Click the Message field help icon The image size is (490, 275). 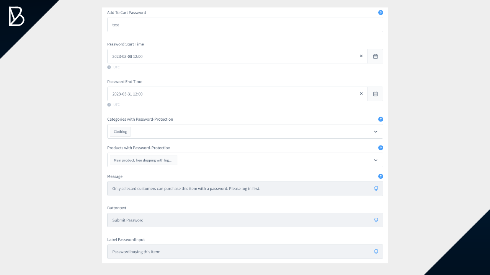pos(381,176)
